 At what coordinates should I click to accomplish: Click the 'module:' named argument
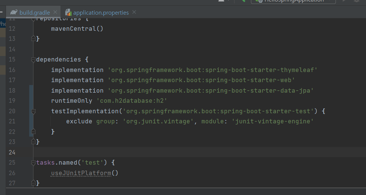tap(215, 121)
